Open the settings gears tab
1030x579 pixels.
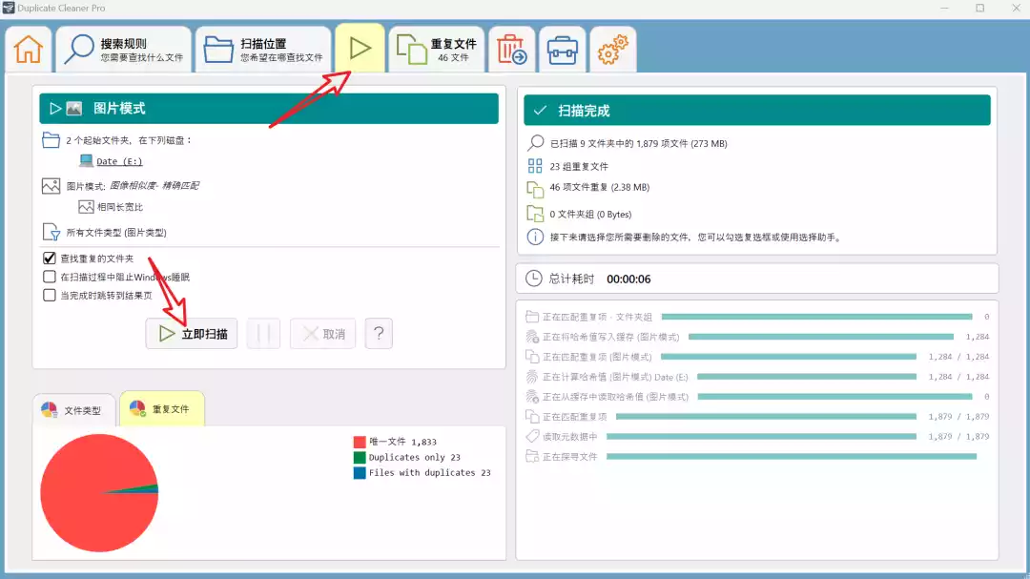coord(612,50)
